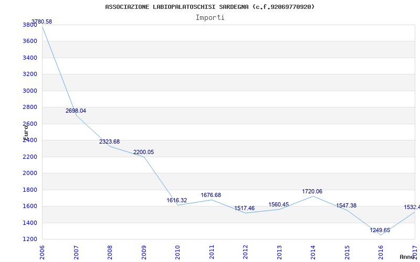Screen dimensions: 420x262
Task: Click the 3780.58 data label for 2006
Action: point(42,22)
